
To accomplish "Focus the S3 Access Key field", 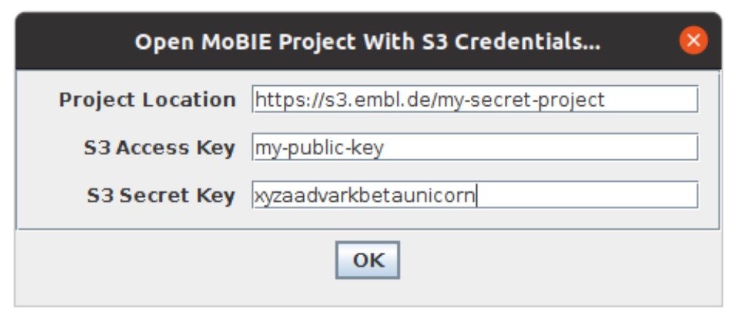I will pos(475,147).
